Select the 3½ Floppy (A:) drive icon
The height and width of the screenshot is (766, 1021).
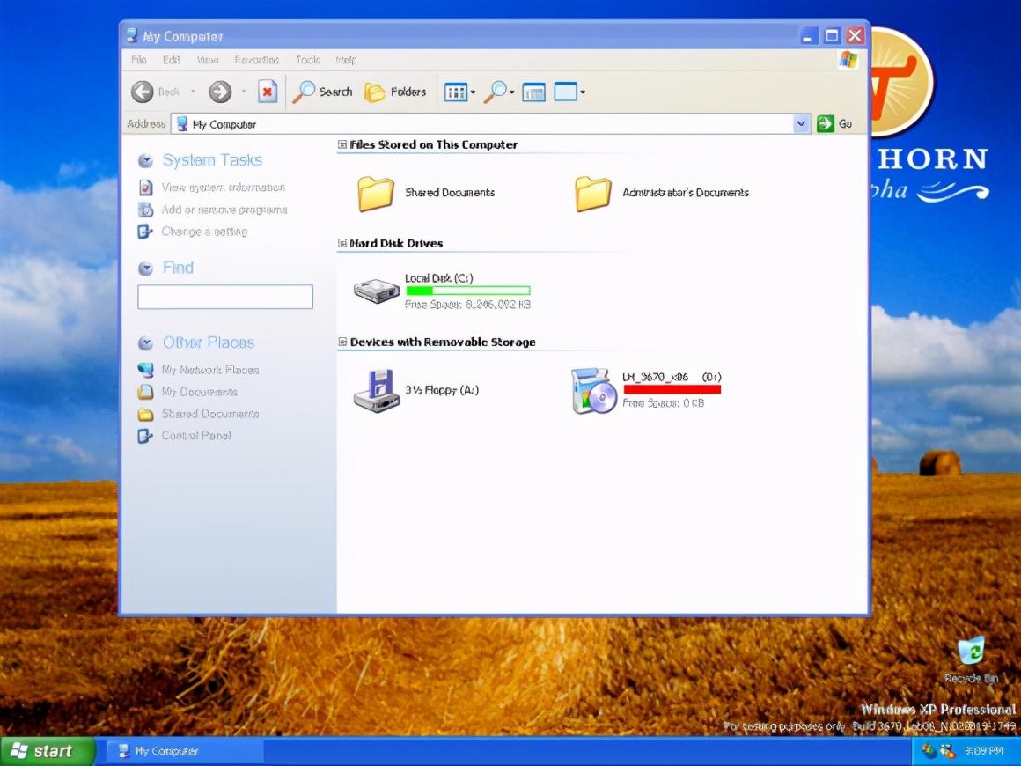click(377, 390)
